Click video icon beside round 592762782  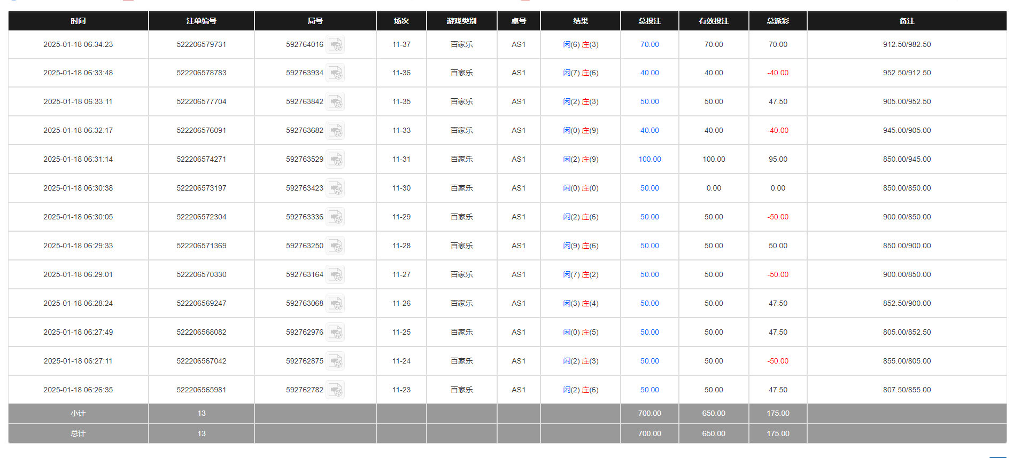pos(335,390)
